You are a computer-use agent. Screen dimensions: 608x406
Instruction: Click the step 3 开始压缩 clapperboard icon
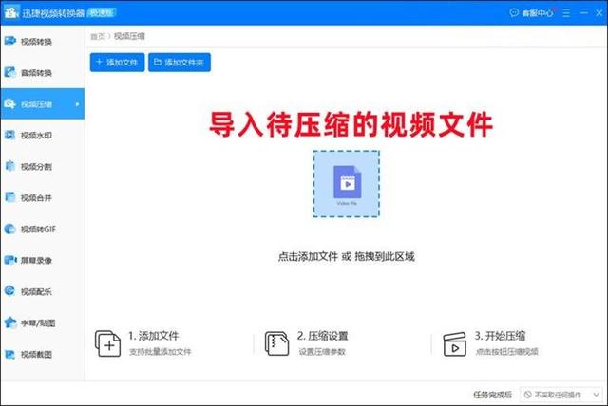(454, 344)
